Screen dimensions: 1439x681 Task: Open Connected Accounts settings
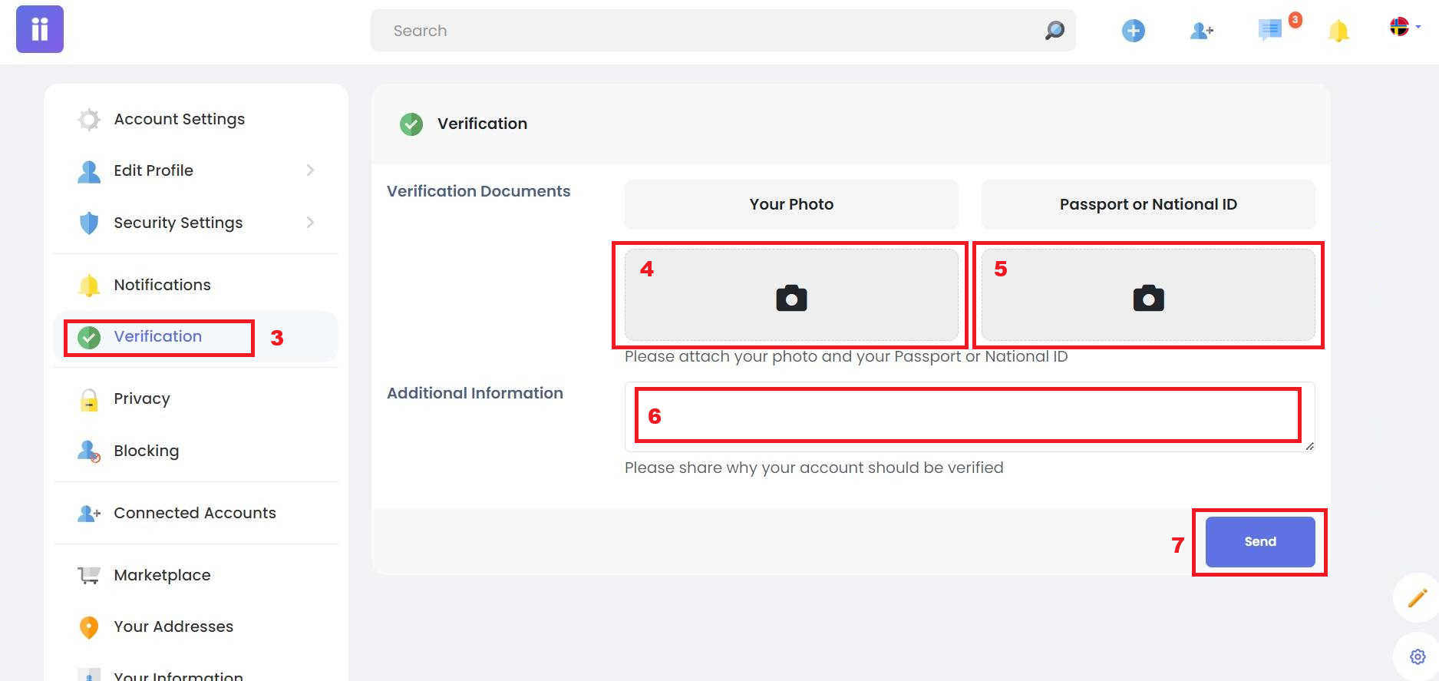196,513
